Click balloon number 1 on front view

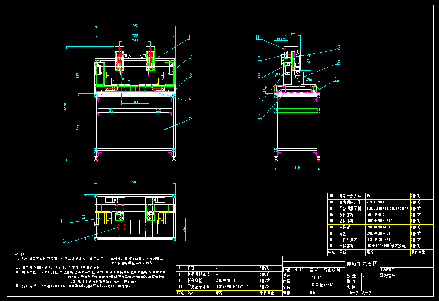pyautogui.click(x=188, y=37)
